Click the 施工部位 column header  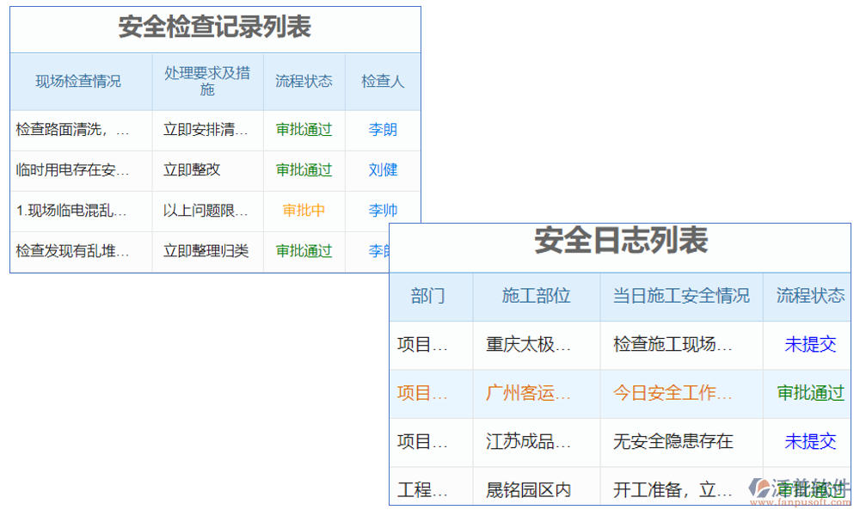(x=536, y=296)
